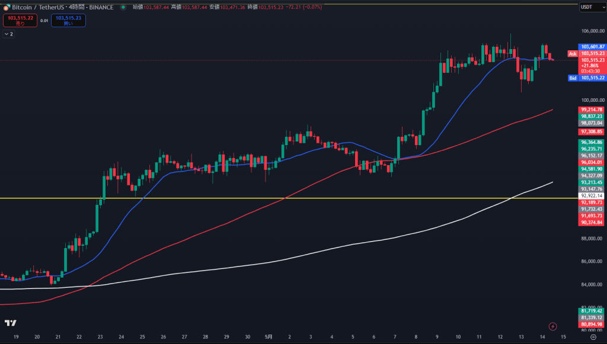The image size is (607, 344).
Task: Click the 98,073.04 price label
Action: (592, 123)
